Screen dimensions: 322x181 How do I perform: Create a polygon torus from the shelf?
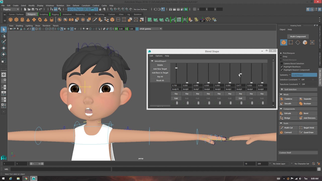(x=40, y=20)
